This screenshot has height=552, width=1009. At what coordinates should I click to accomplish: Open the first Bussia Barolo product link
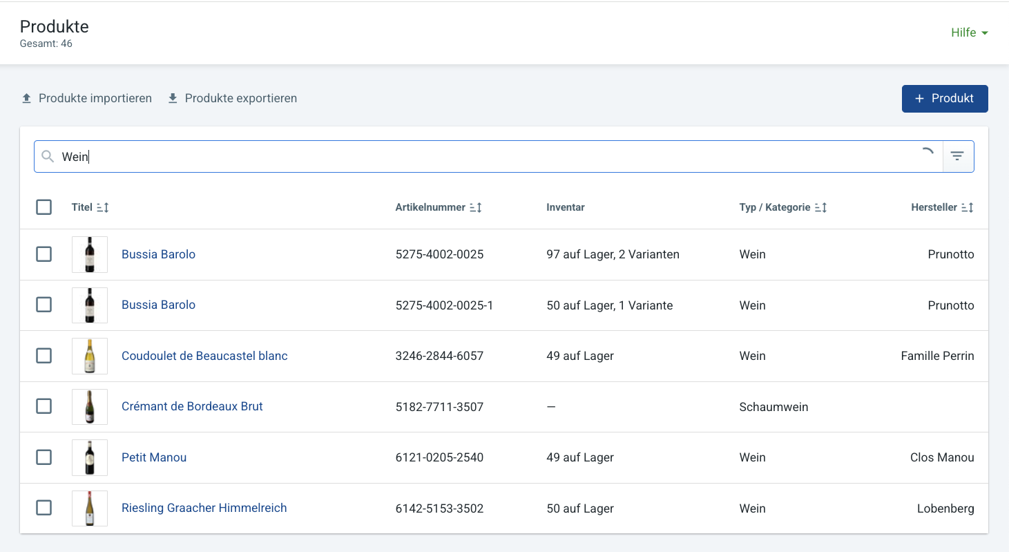[158, 254]
